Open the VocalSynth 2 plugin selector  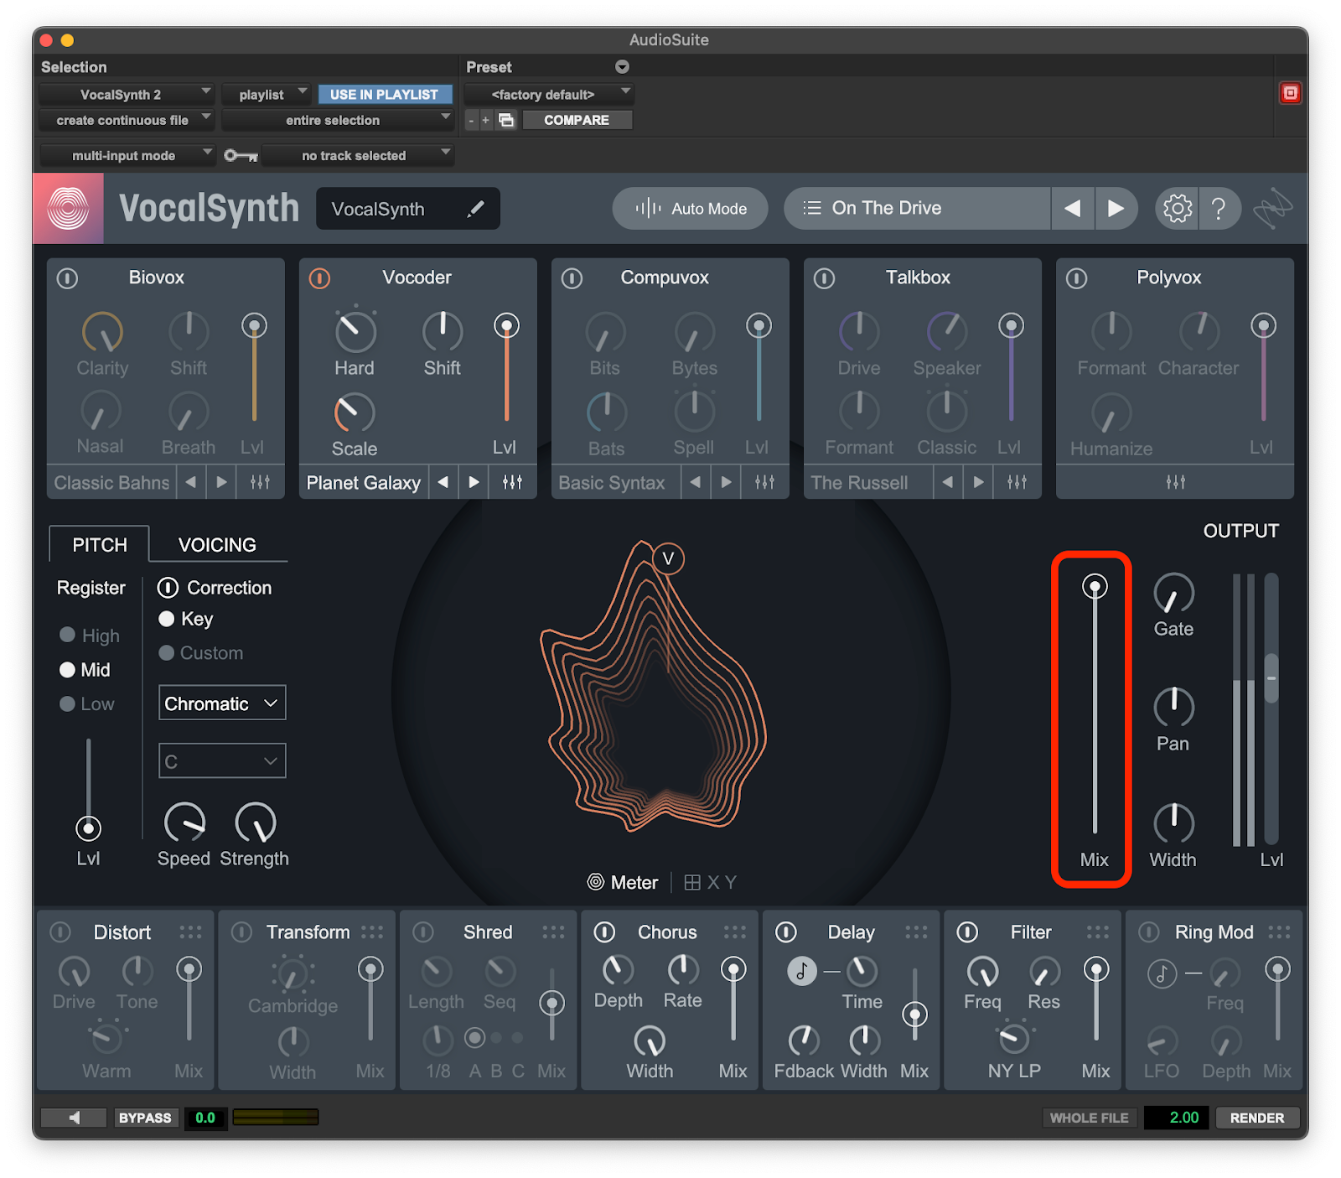127,94
